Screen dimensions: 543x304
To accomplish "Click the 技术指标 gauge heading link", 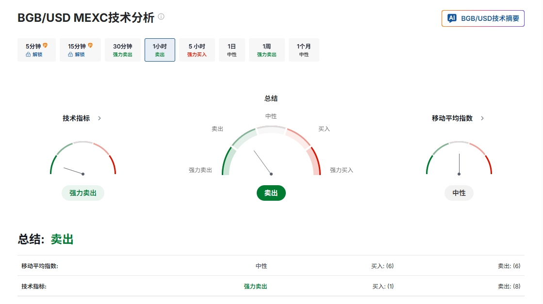I will coord(76,118).
